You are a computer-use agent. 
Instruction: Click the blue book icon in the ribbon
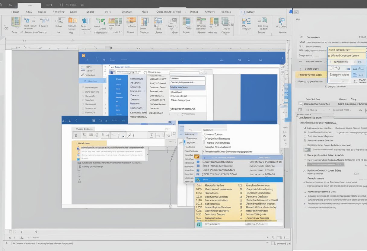(x=86, y=21)
